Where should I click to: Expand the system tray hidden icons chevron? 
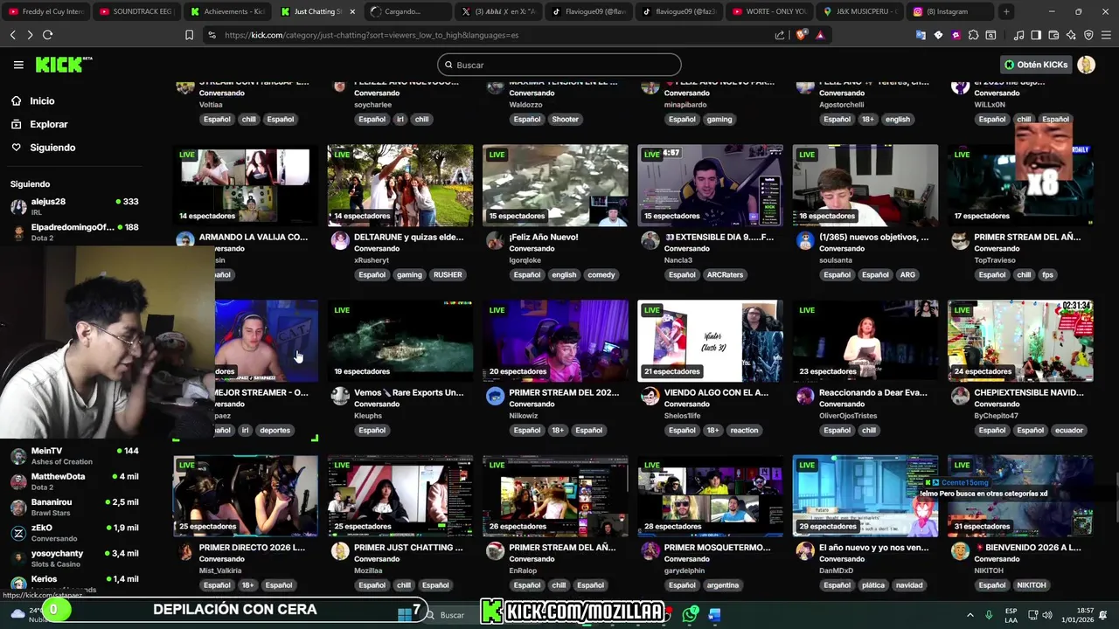[970, 614]
